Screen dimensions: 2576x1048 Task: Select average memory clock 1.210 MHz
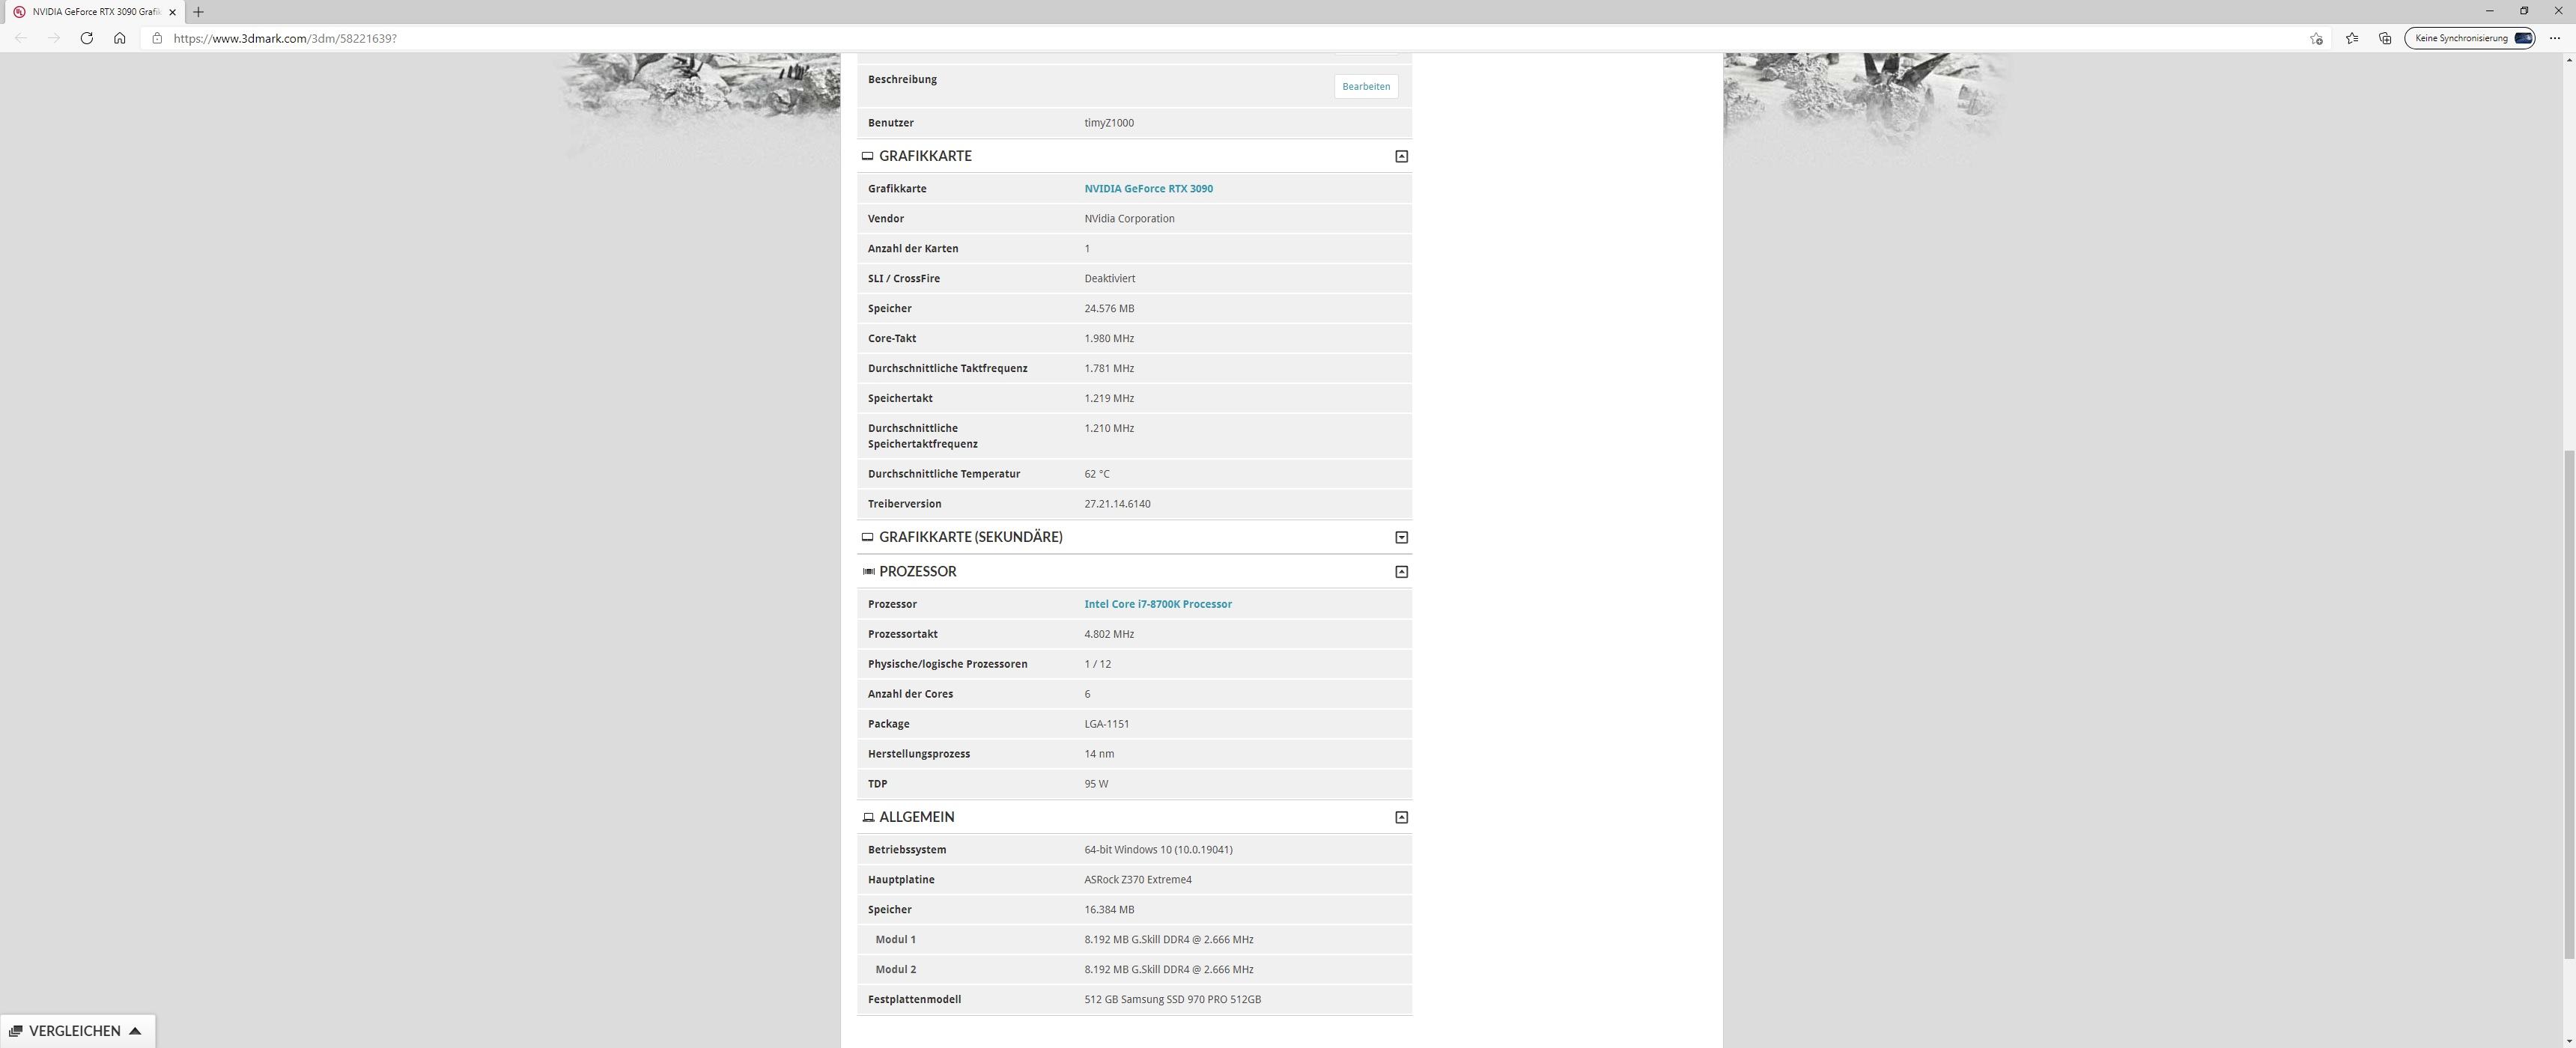tap(1109, 428)
